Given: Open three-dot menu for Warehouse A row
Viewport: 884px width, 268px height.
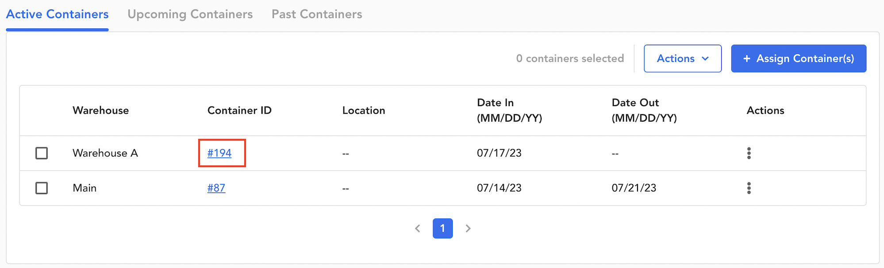Looking at the screenshot, I should [x=749, y=153].
